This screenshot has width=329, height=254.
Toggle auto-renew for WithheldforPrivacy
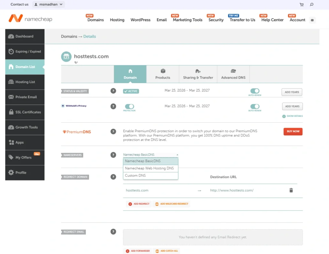pos(255,106)
